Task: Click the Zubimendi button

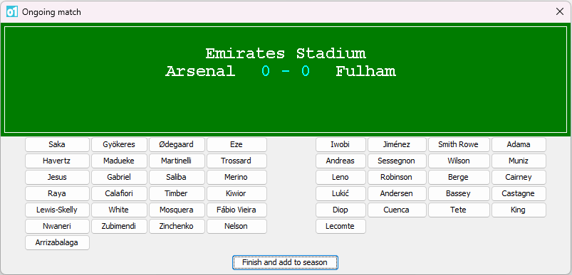Action: click(119, 226)
